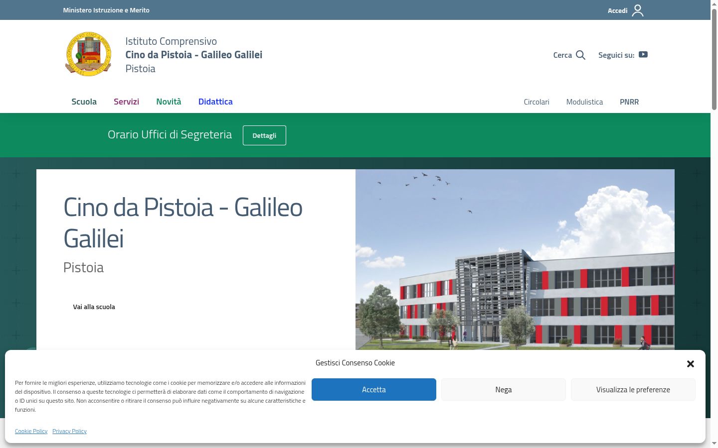Click the scrollbar up arrow
This screenshot has height=448, width=718.
click(714, 3)
